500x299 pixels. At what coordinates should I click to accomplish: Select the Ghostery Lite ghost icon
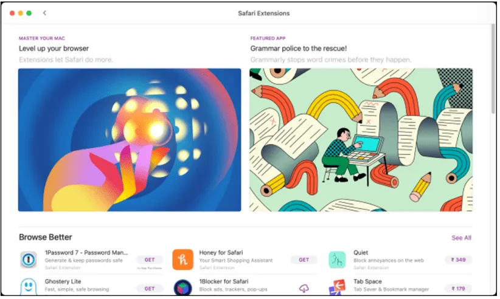point(29,287)
